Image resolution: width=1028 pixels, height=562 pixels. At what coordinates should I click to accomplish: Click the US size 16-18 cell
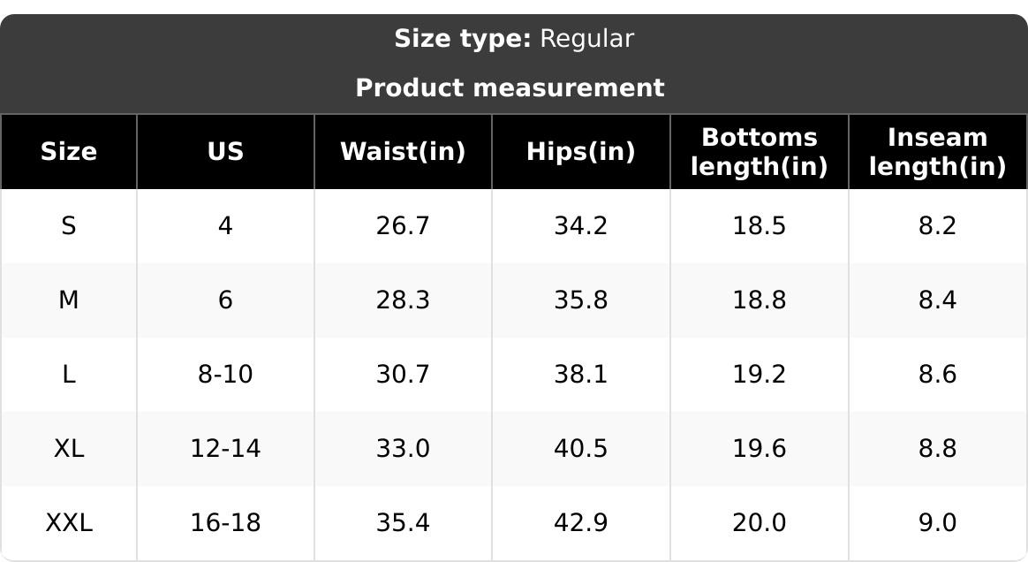[x=225, y=523]
